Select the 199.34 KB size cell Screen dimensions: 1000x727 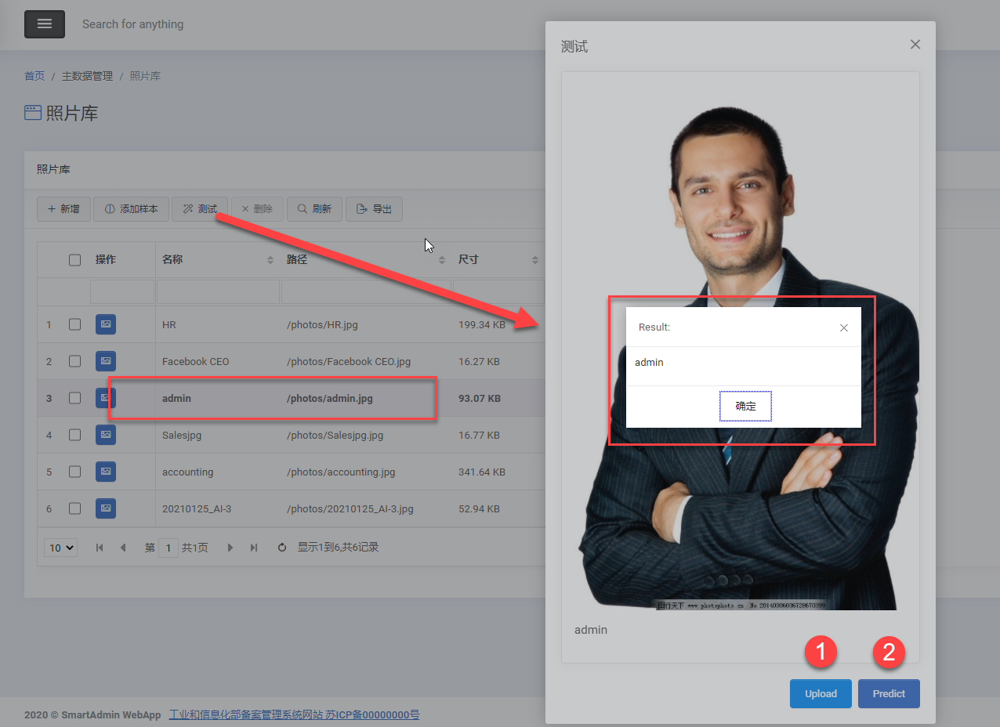tap(498, 324)
